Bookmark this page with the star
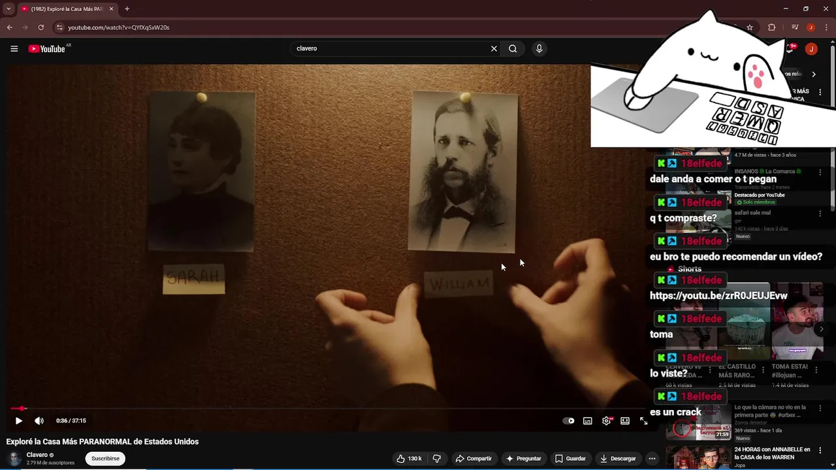 tap(750, 27)
